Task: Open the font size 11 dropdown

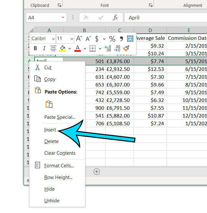Action: point(72,39)
